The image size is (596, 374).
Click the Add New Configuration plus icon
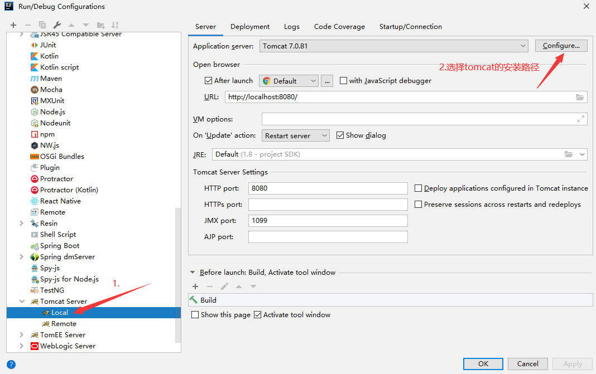tap(13, 25)
